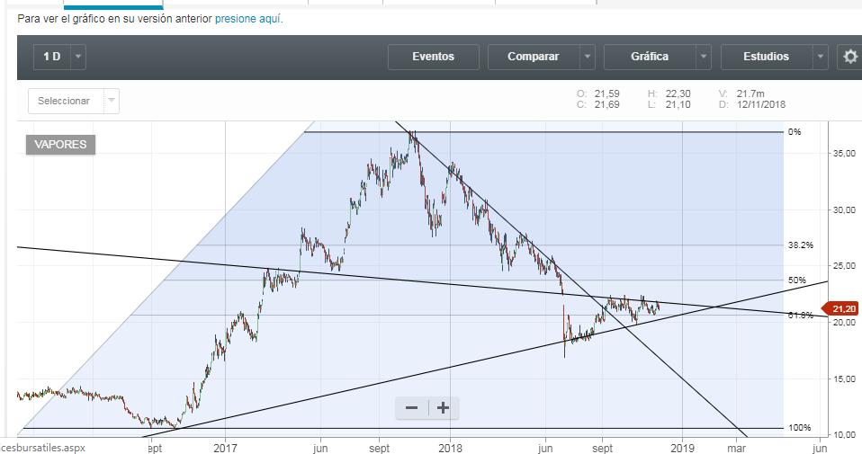Expand the Seleccionar dropdown arrow
Screen dimensions: 862x454
(x=112, y=101)
